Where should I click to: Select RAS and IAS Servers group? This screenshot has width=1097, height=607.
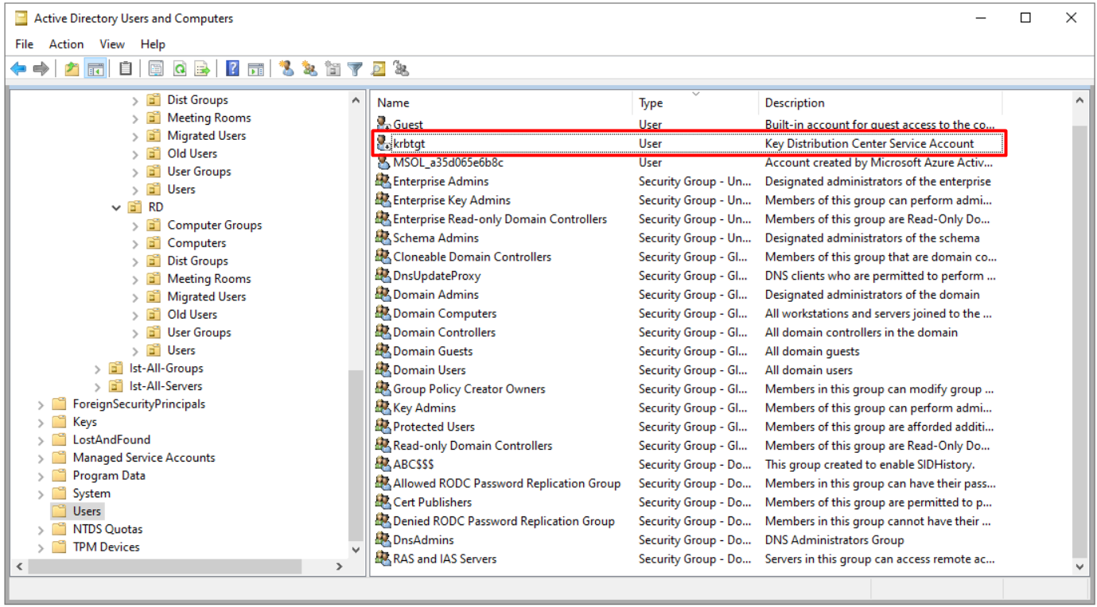click(x=445, y=559)
